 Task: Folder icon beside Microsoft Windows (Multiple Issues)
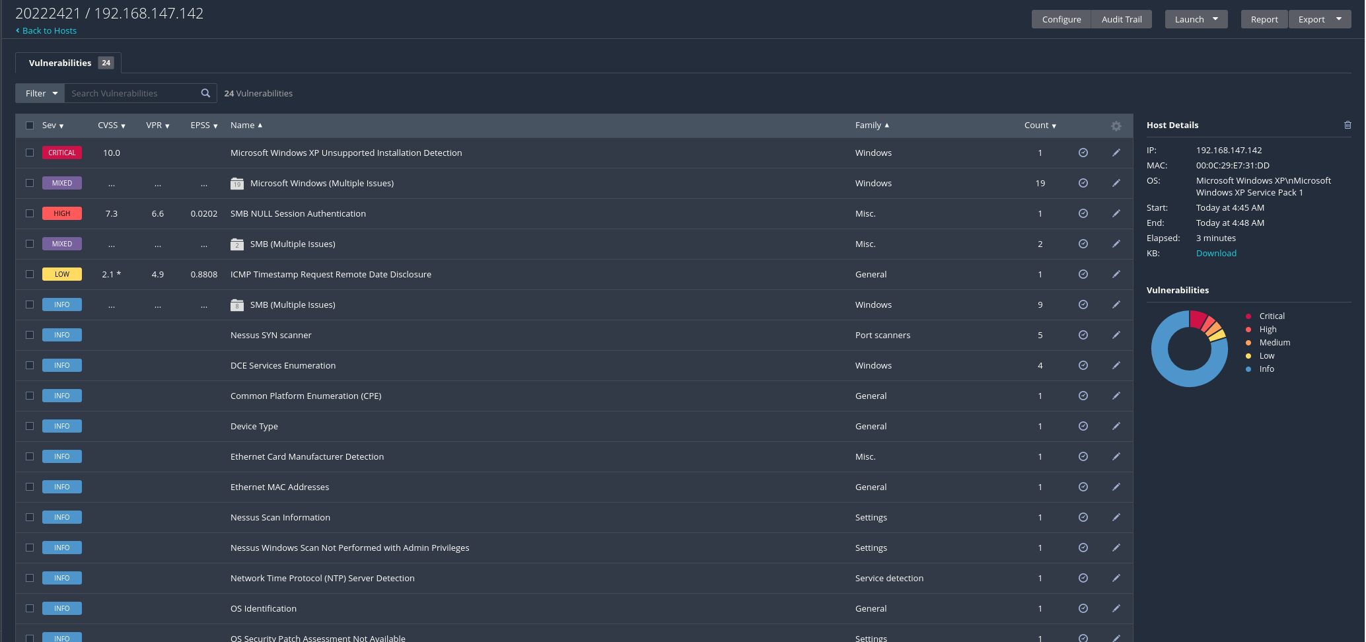[237, 184]
